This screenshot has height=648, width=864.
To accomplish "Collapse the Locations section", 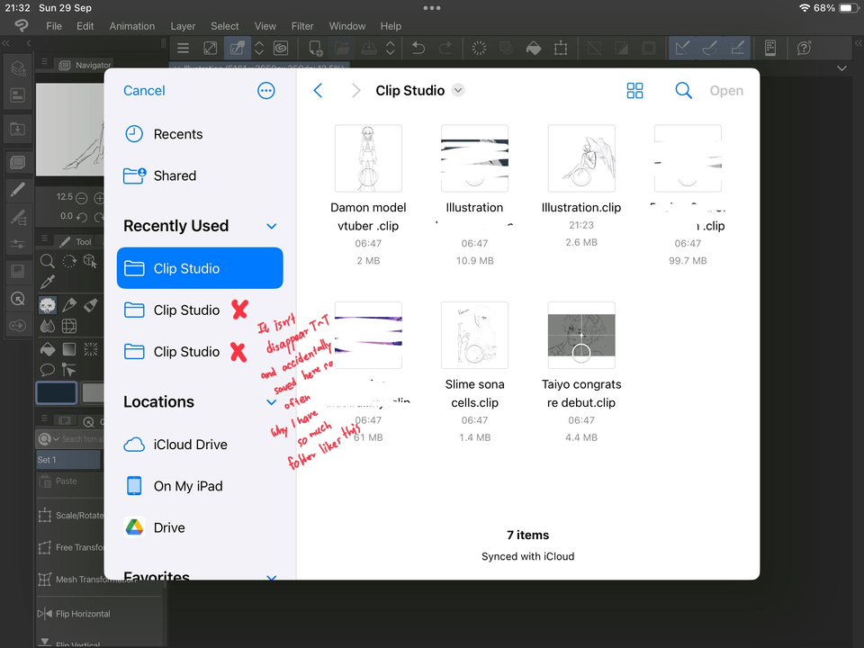I will 272,402.
